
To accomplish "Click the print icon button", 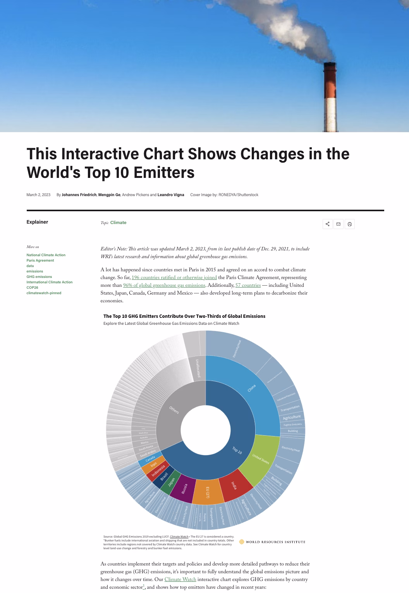I will pos(349,224).
